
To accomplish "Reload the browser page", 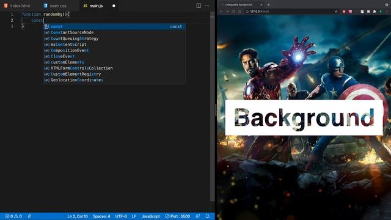I will pos(233,12).
